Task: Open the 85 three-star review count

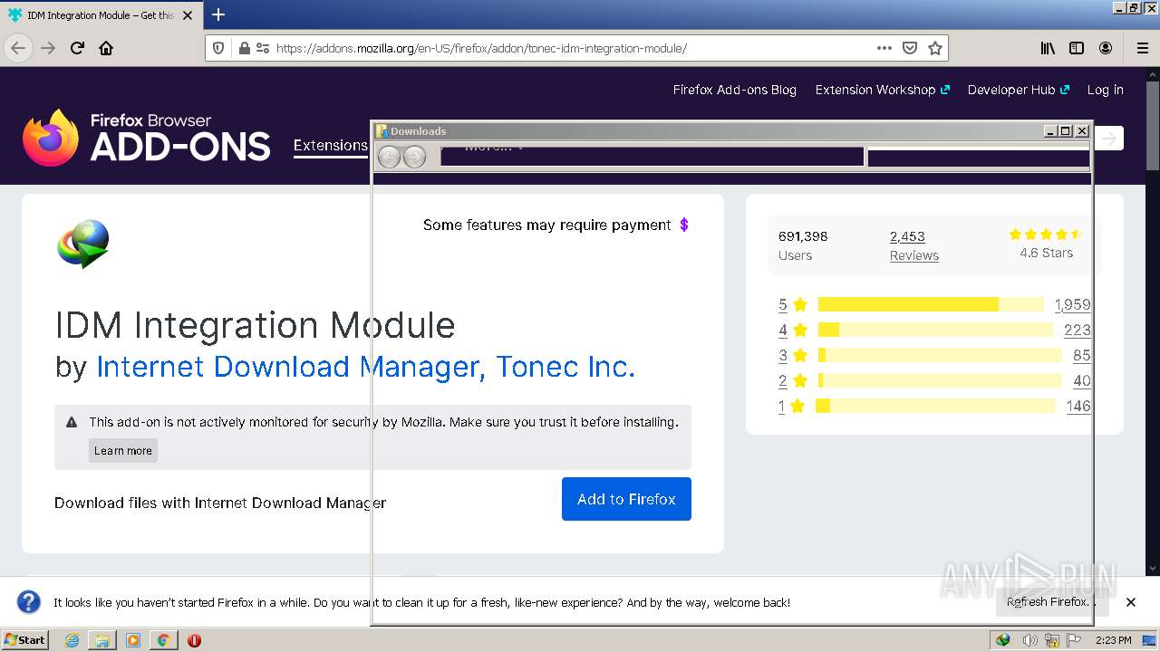Action: tap(1081, 355)
